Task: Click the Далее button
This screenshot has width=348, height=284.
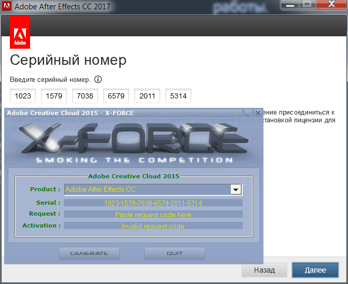Action: click(315, 270)
